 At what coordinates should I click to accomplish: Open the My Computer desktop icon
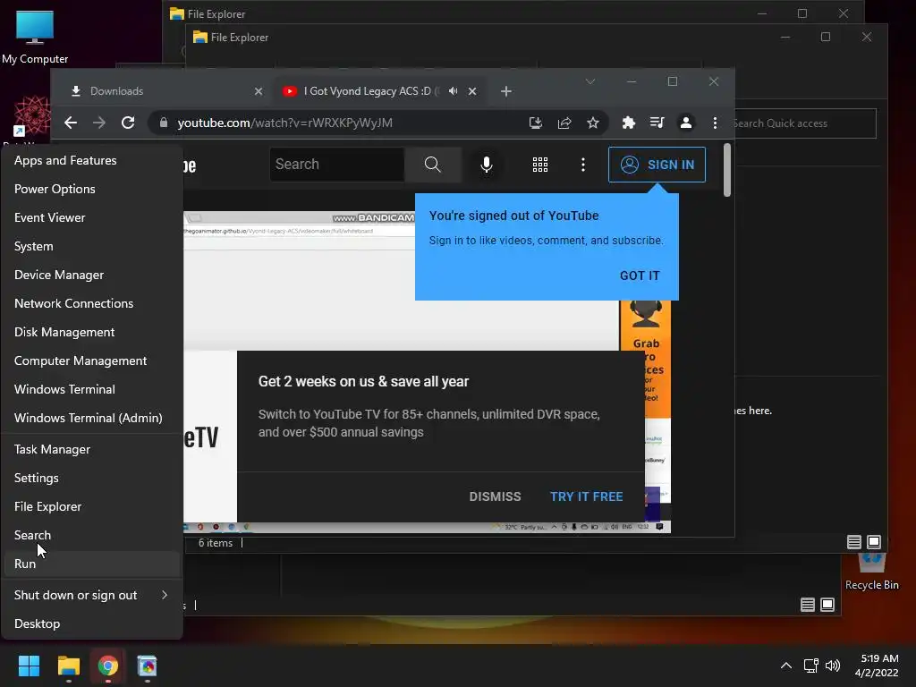[x=35, y=37]
